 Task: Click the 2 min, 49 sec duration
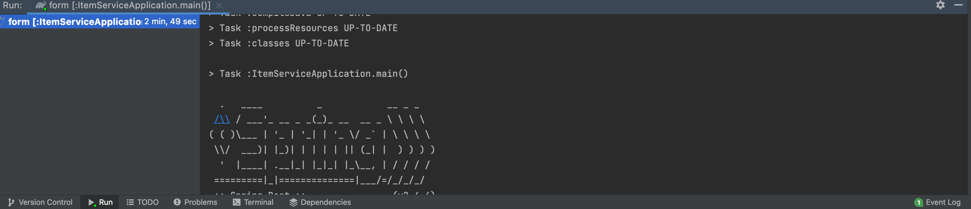[x=170, y=21]
